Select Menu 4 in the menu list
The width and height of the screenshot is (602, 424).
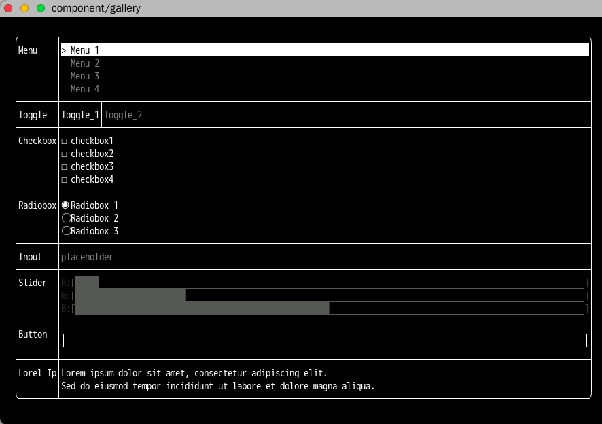(x=85, y=89)
